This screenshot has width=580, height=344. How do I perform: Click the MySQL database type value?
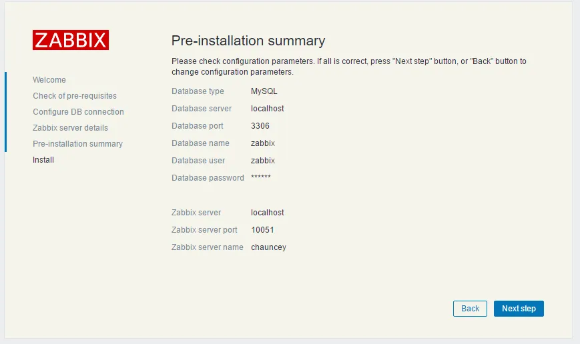(x=264, y=91)
